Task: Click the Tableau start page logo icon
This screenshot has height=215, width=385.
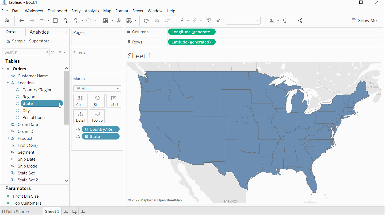Action: pos(7,21)
